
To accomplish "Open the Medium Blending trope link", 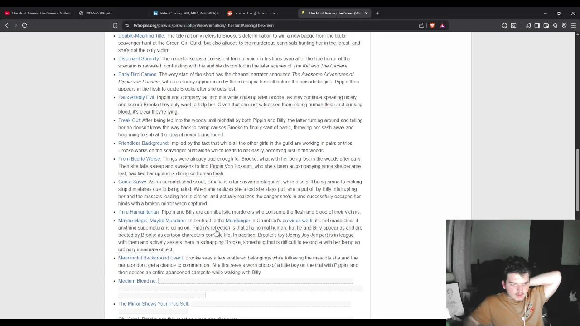I will point(137,281).
